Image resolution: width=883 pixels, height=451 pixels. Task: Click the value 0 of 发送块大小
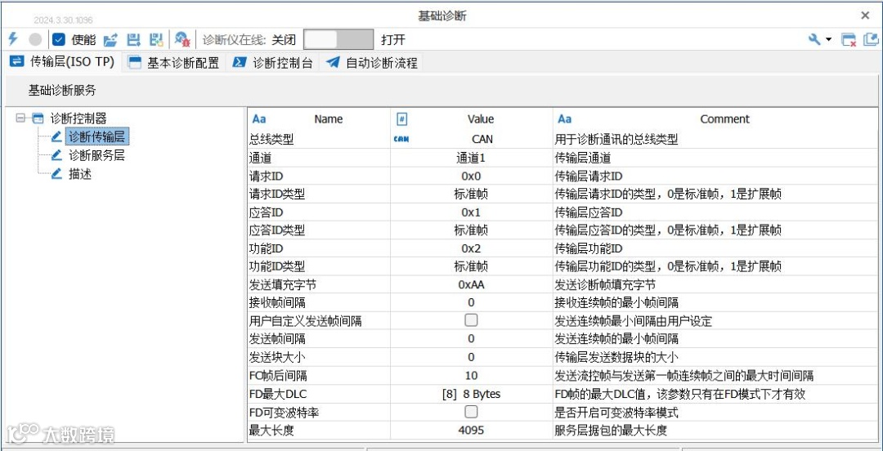tap(472, 357)
